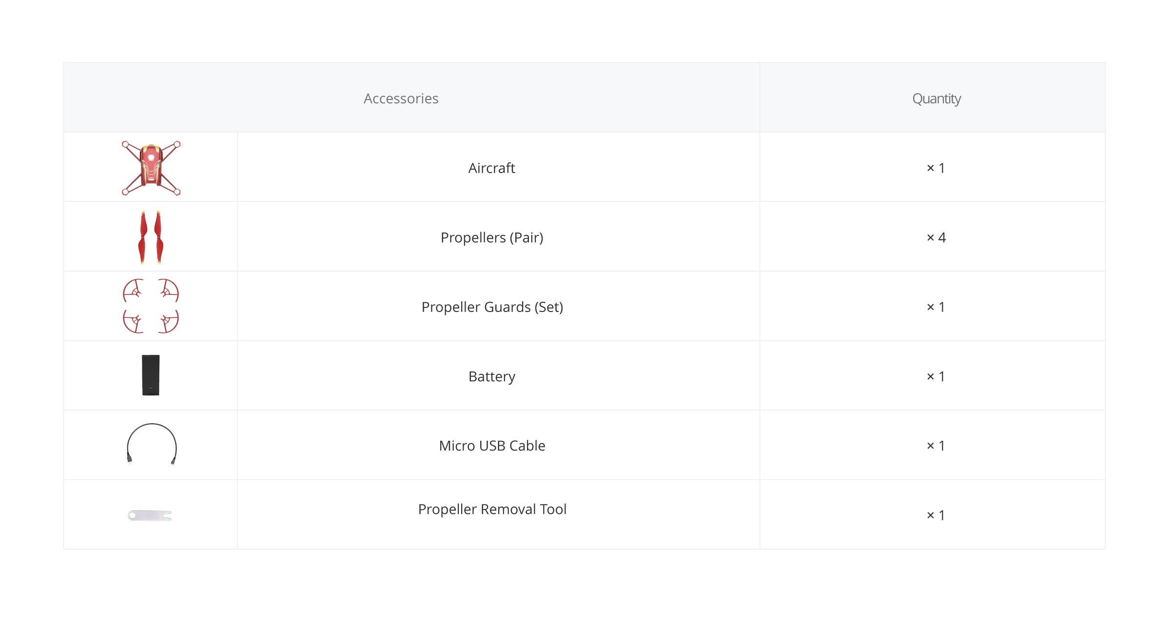1170x625 pixels.
Task: Click the red Aircraft drone image
Action: click(151, 168)
